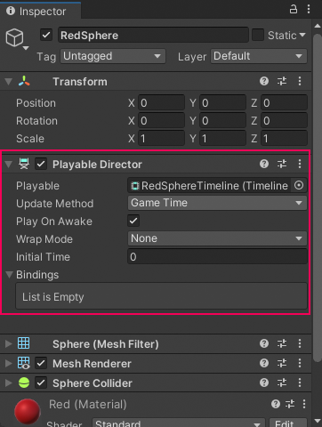Click the GameObject cube icon selector

(15, 38)
